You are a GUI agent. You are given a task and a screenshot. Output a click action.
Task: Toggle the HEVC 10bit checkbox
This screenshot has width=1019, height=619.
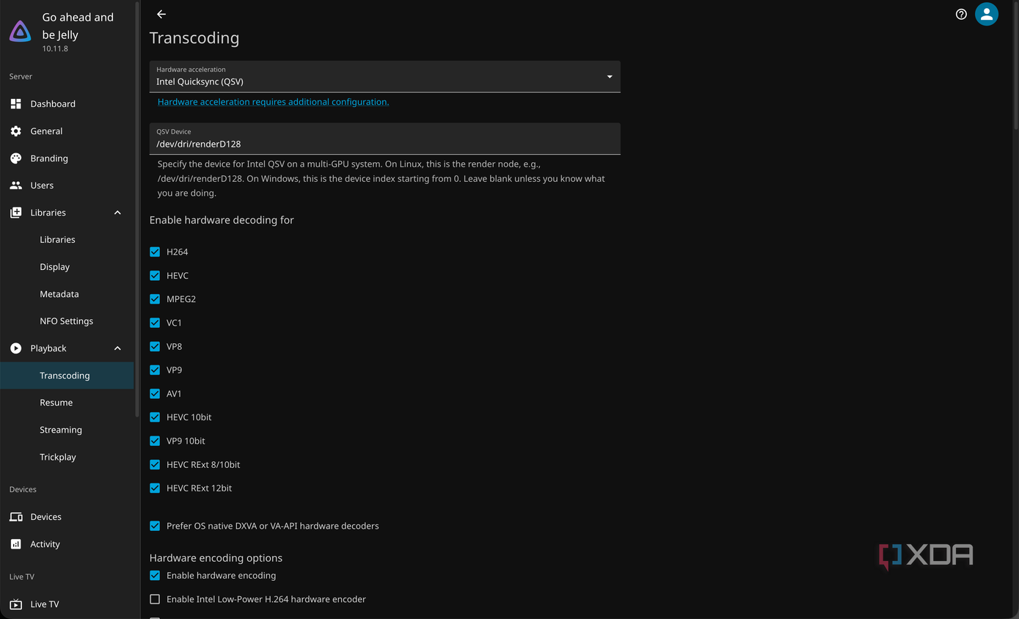tap(155, 417)
